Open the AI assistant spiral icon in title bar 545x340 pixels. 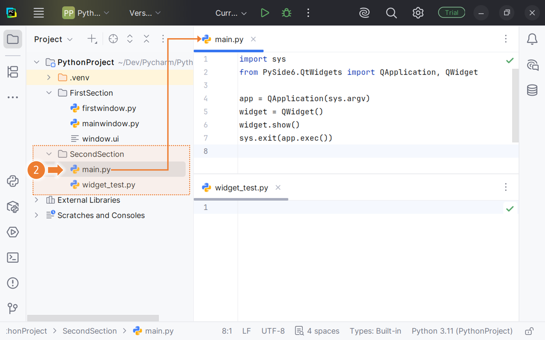pyautogui.click(x=364, y=13)
